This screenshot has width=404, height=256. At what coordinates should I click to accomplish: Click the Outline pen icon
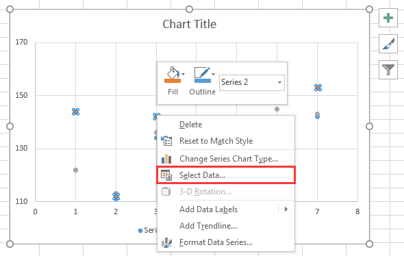point(203,75)
